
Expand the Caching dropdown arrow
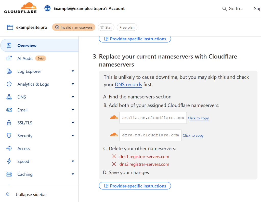point(73,174)
